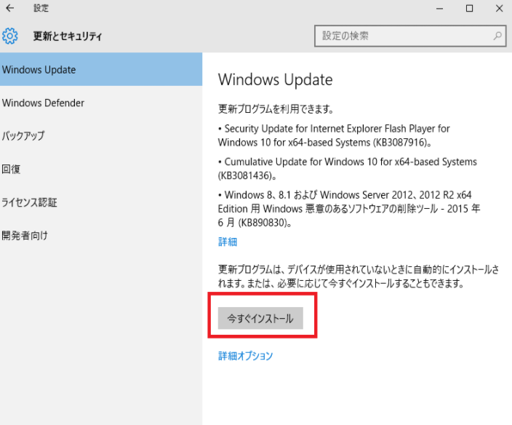Click the 更新とセキュリティ header title

tap(68, 36)
